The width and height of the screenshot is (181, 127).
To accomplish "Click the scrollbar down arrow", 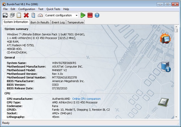I will 176,117.
